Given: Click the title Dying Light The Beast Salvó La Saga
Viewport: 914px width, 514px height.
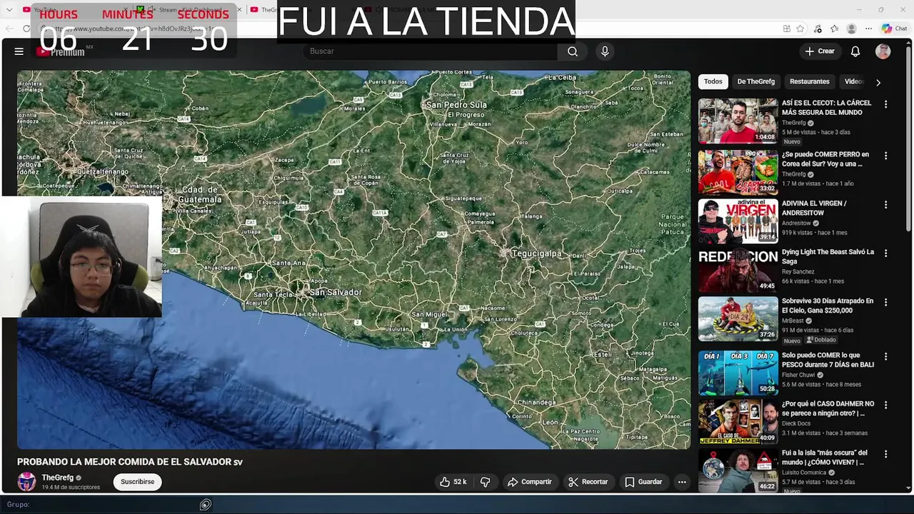Looking at the screenshot, I should 828,256.
